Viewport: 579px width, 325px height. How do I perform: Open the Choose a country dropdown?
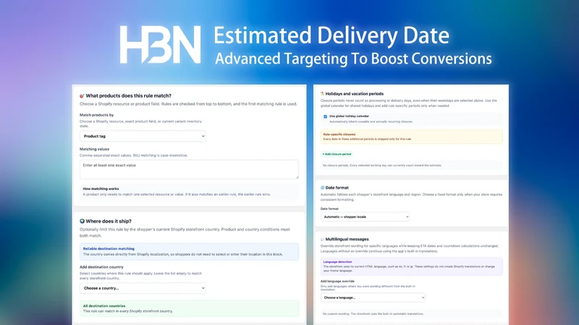(x=143, y=288)
